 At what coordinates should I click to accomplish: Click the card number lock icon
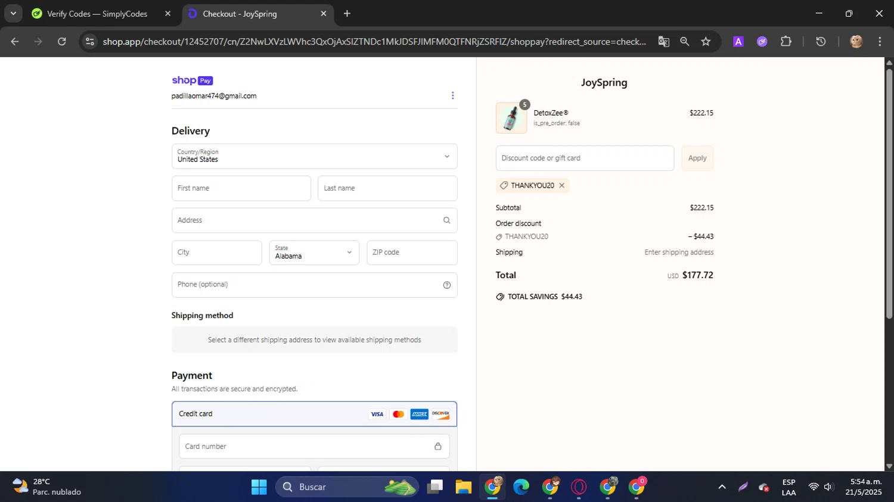pyautogui.click(x=437, y=447)
